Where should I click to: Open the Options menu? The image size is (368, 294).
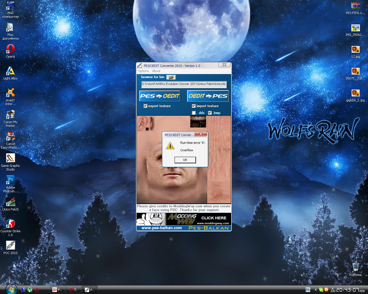(x=143, y=71)
